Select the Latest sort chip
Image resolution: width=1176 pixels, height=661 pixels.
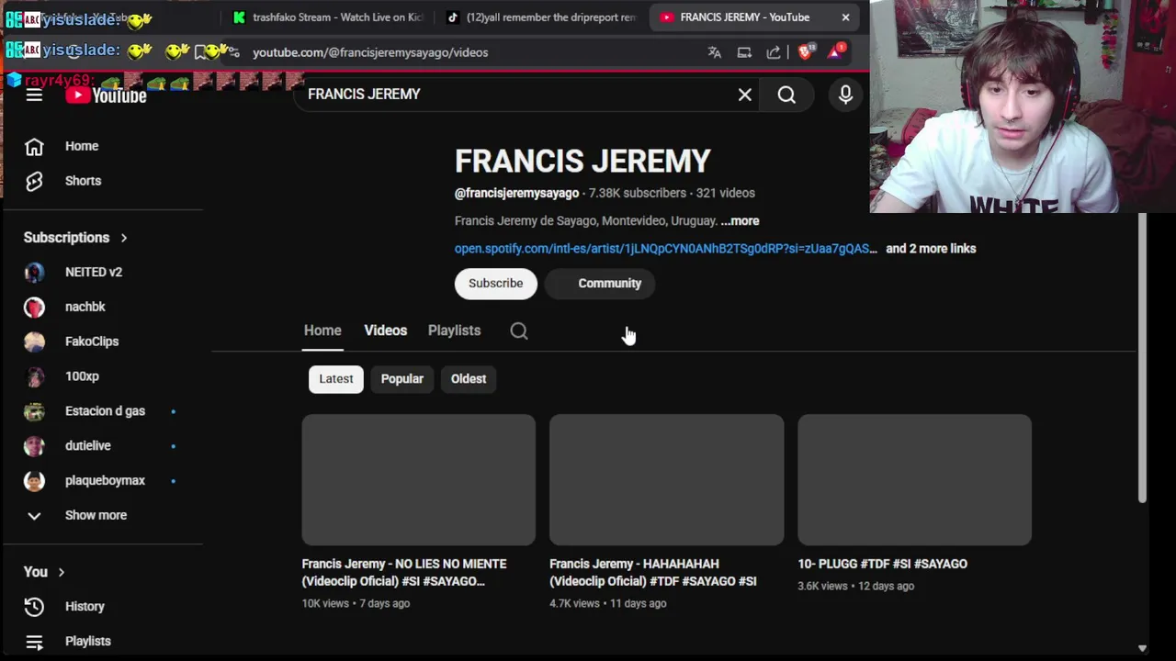click(x=336, y=379)
